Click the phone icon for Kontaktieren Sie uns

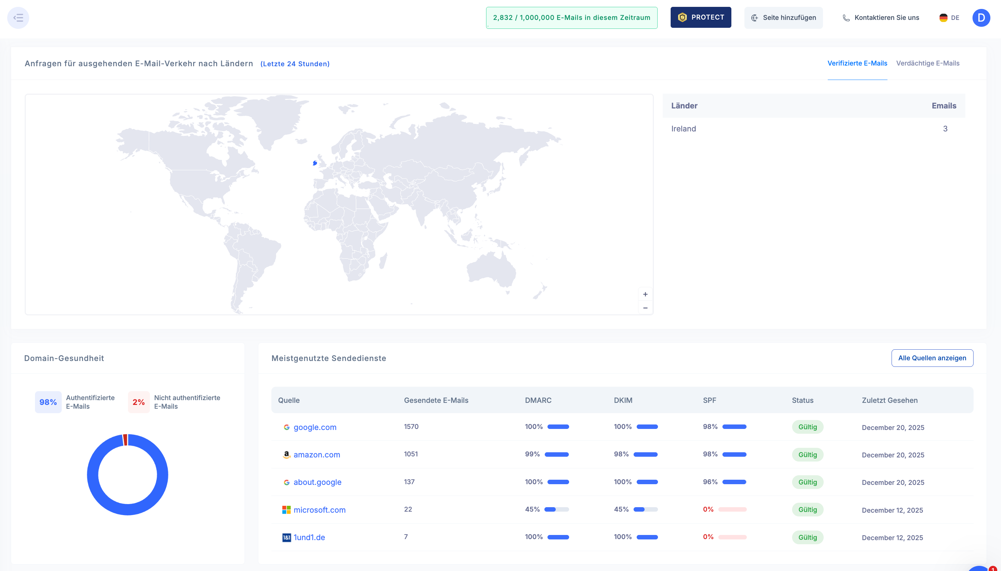[x=846, y=18]
